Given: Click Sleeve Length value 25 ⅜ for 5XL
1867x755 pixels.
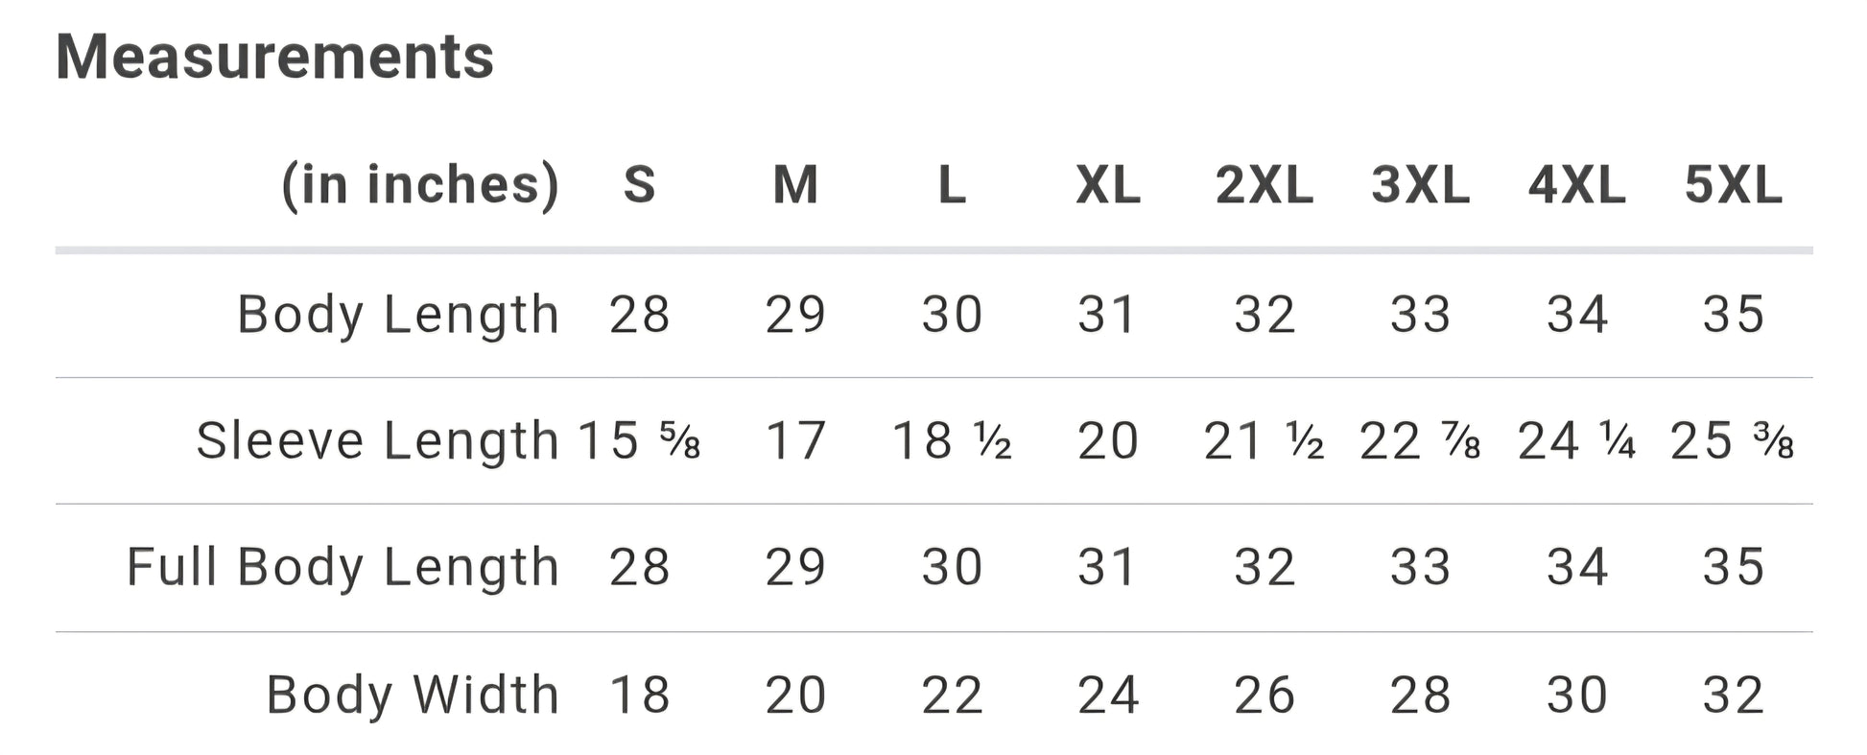Looking at the screenshot, I should (x=1733, y=441).
